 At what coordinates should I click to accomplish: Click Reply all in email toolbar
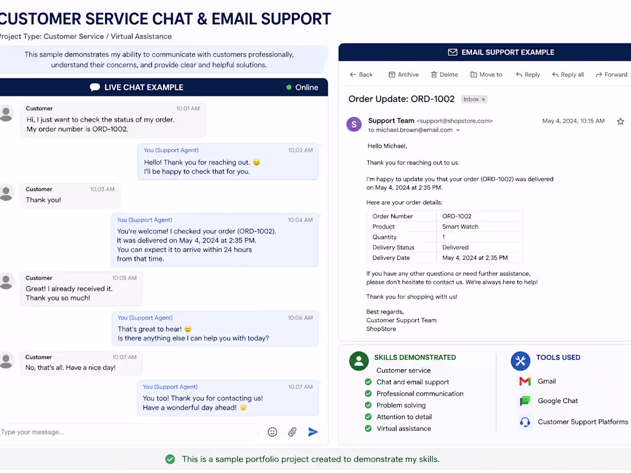568,75
